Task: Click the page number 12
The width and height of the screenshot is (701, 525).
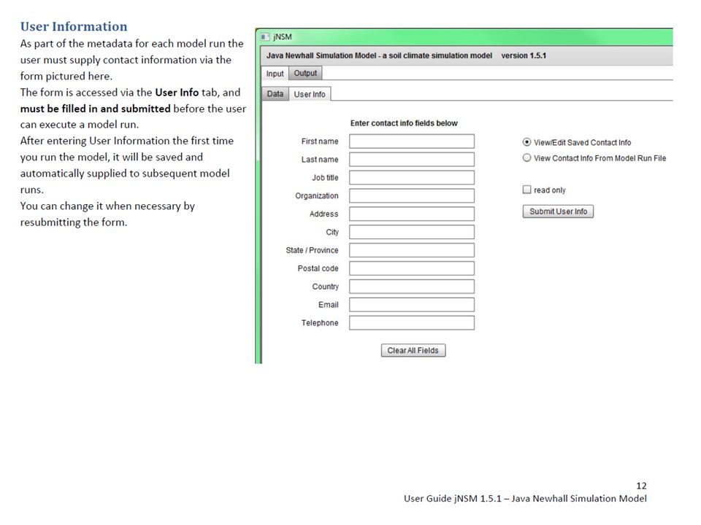Action: click(x=641, y=486)
